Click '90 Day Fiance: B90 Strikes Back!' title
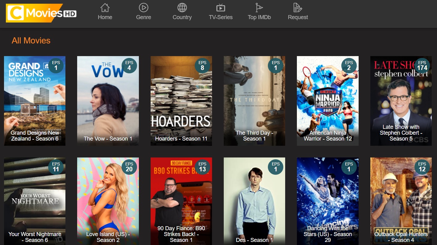 click(181, 234)
